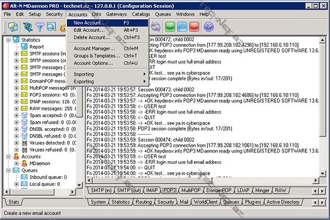Viewport: 330px width, 220px height.
Task: Collapse the Accounts tree node
Action: pos(7,156)
